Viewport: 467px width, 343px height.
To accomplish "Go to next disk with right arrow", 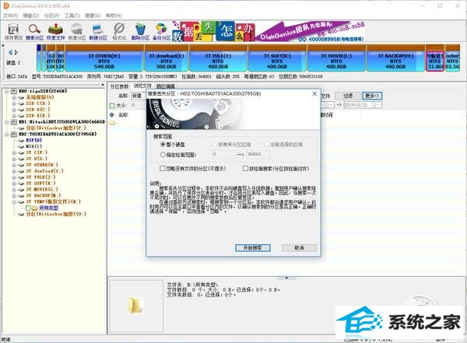I will pyautogui.click(x=16, y=52).
